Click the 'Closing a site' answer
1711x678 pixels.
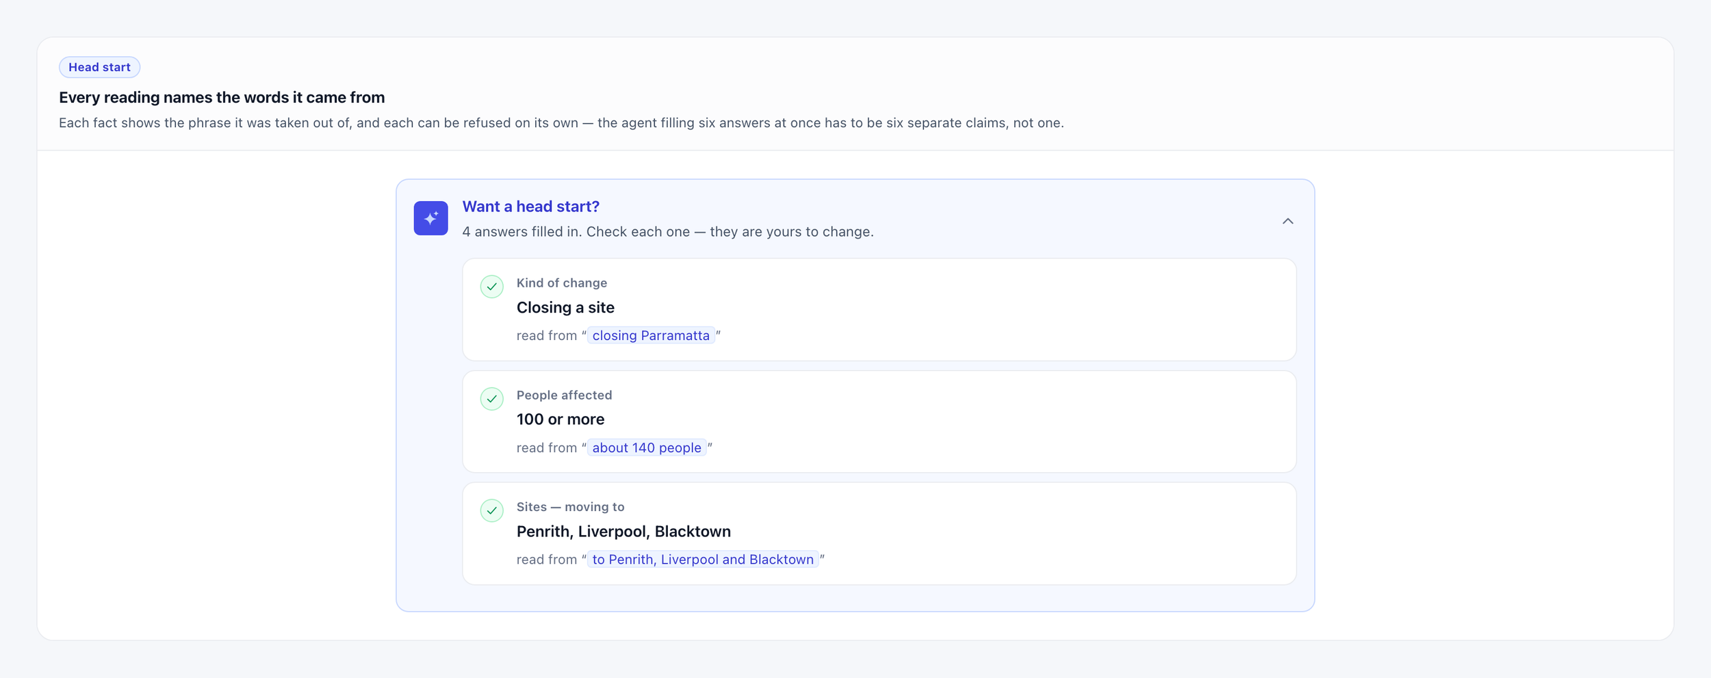(565, 308)
